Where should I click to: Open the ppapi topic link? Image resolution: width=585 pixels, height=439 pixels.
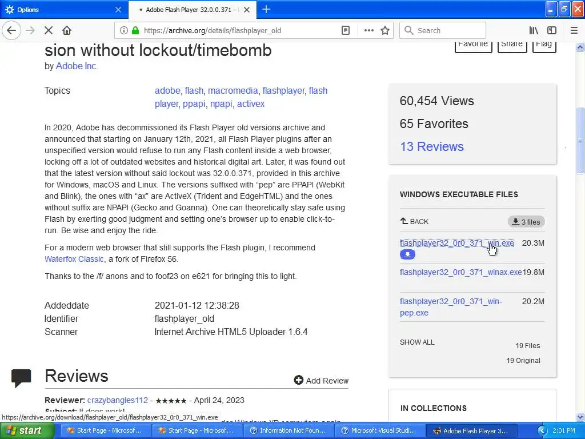click(x=194, y=104)
